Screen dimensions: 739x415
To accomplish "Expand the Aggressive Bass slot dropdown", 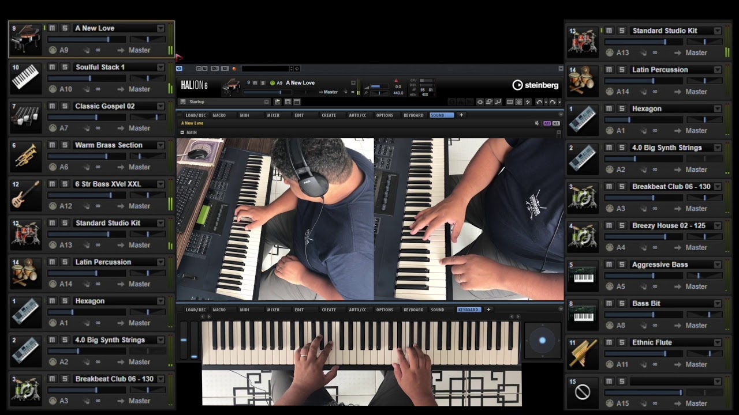I will (717, 265).
